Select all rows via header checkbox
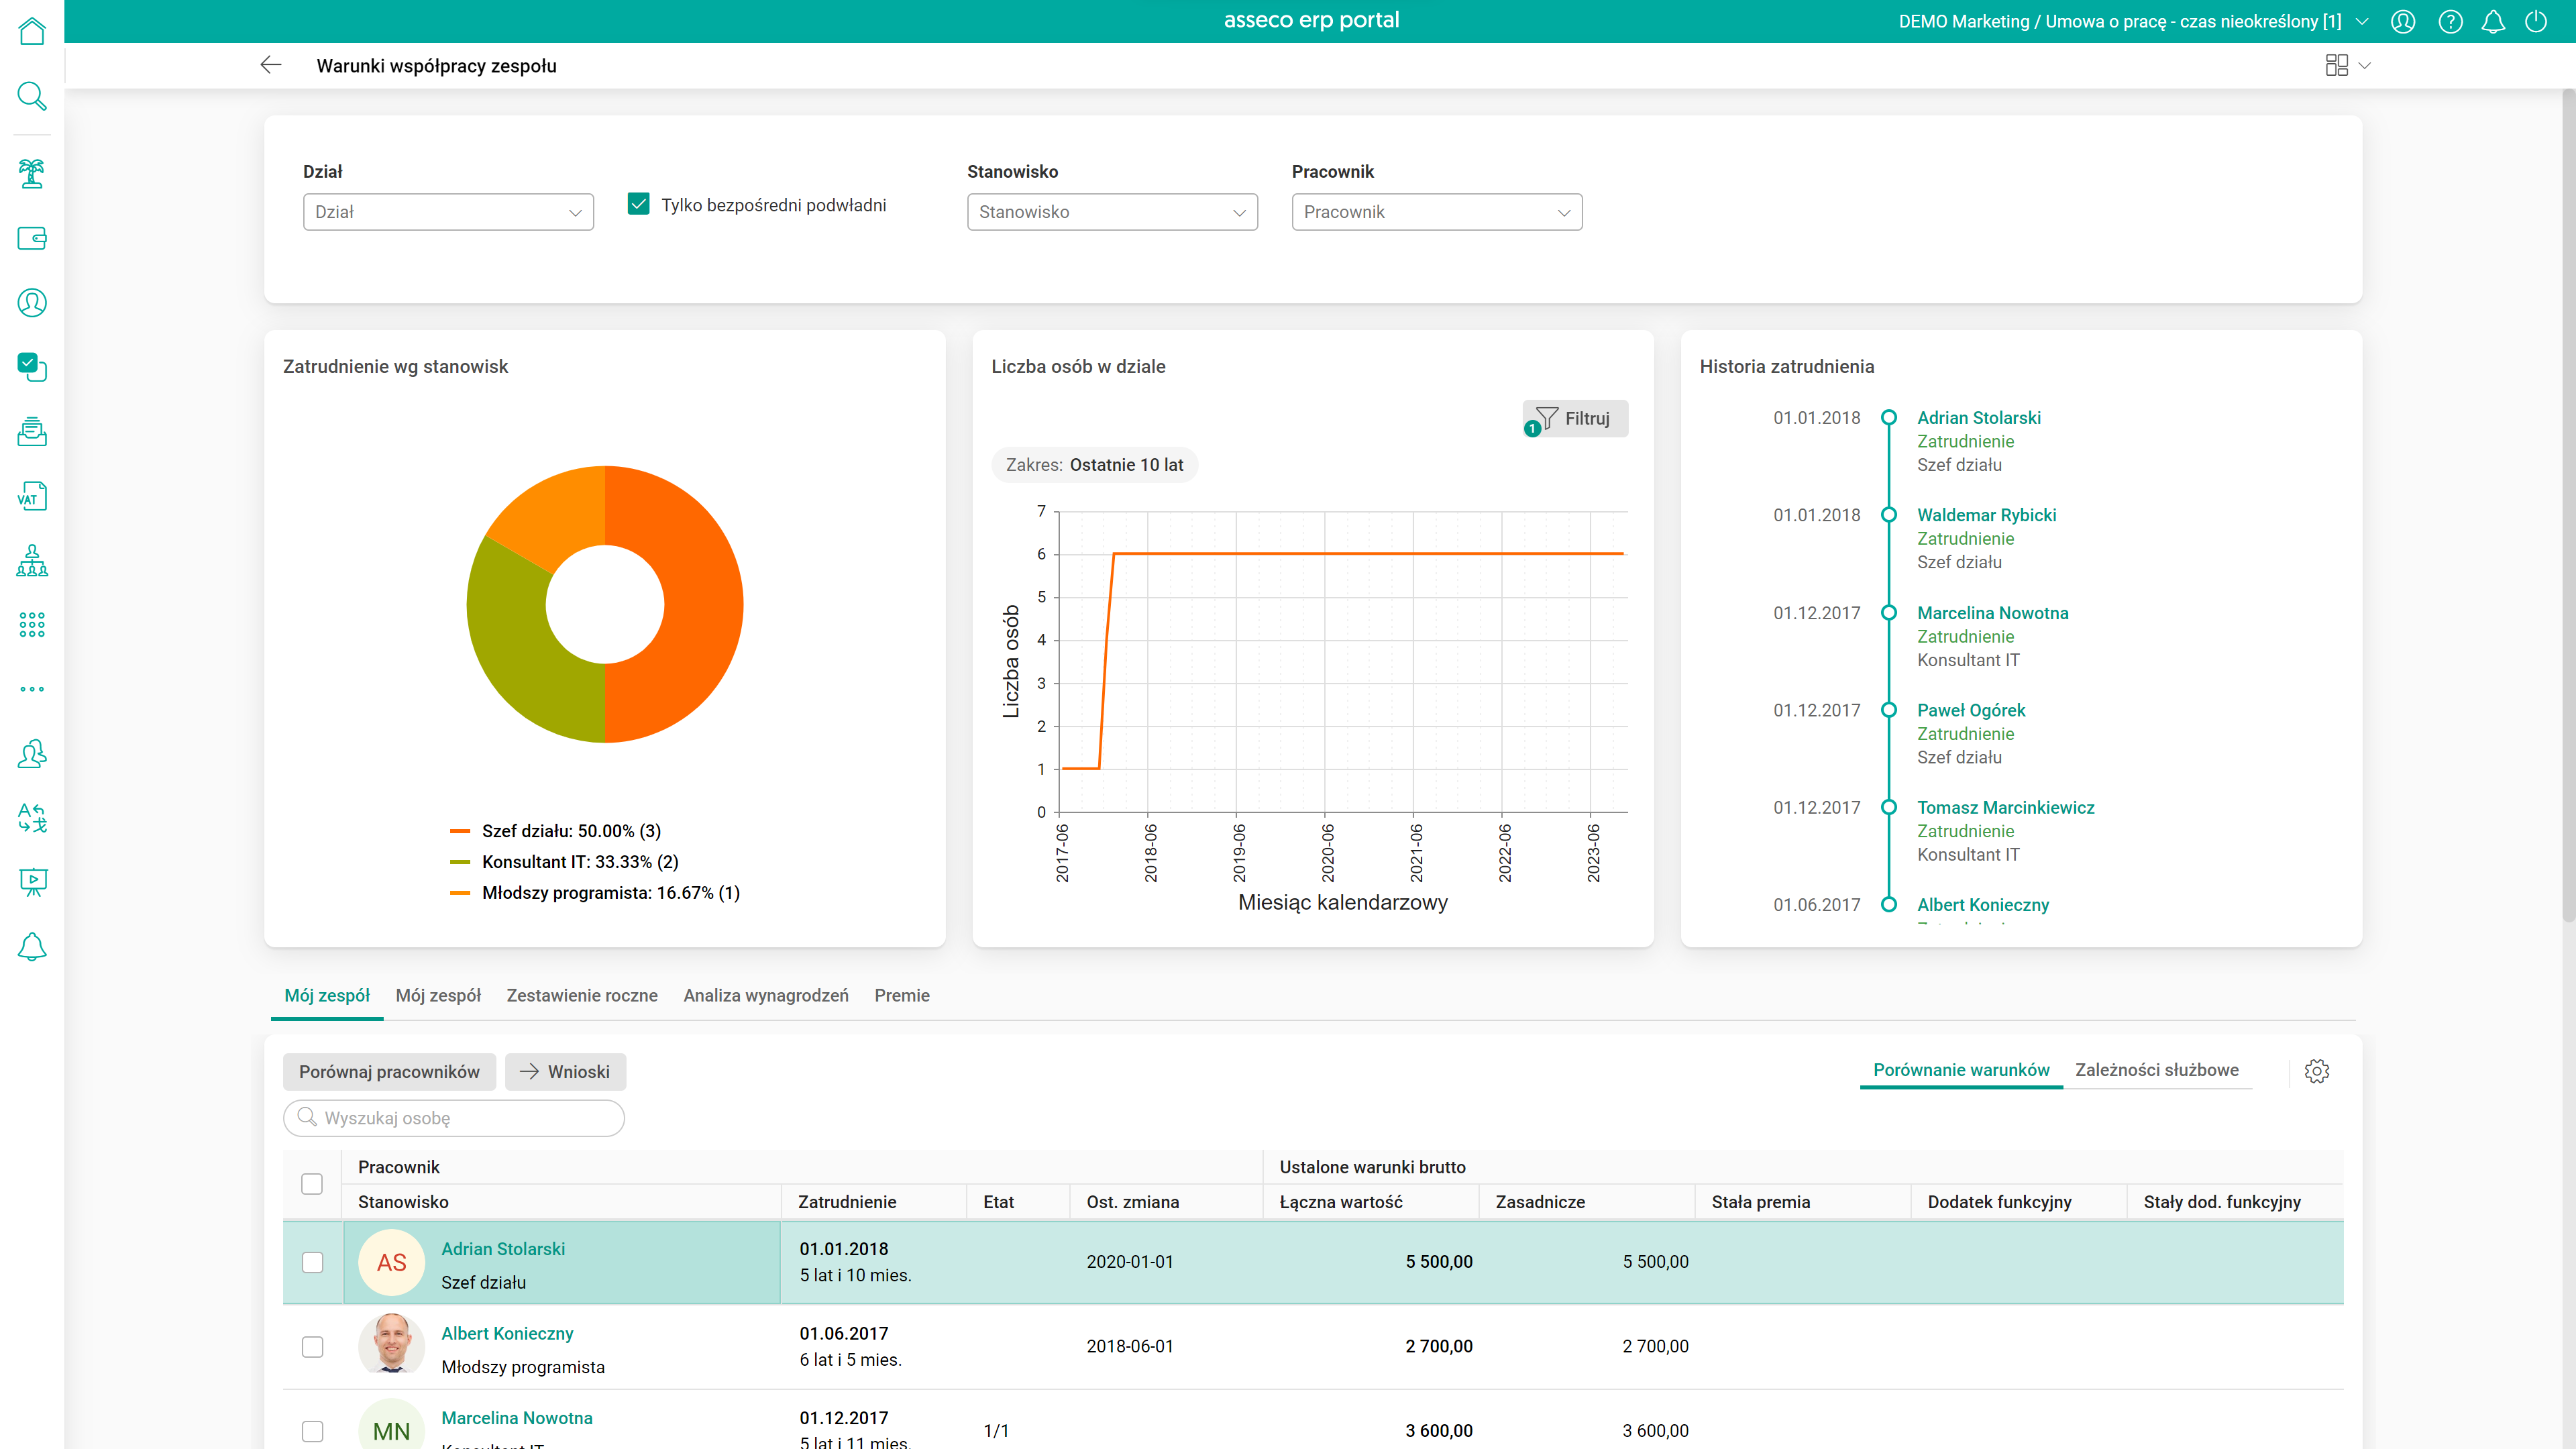 (x=312, y=1184)
